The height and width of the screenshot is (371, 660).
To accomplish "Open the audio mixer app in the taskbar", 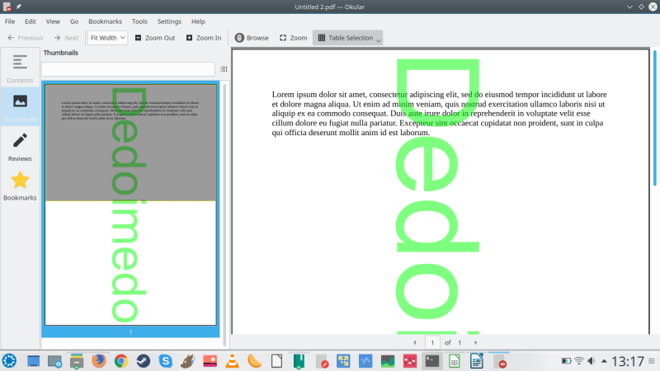I will tap(410, 361).
